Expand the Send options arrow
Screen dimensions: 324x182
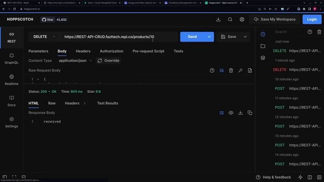click(x=209, y=37)
